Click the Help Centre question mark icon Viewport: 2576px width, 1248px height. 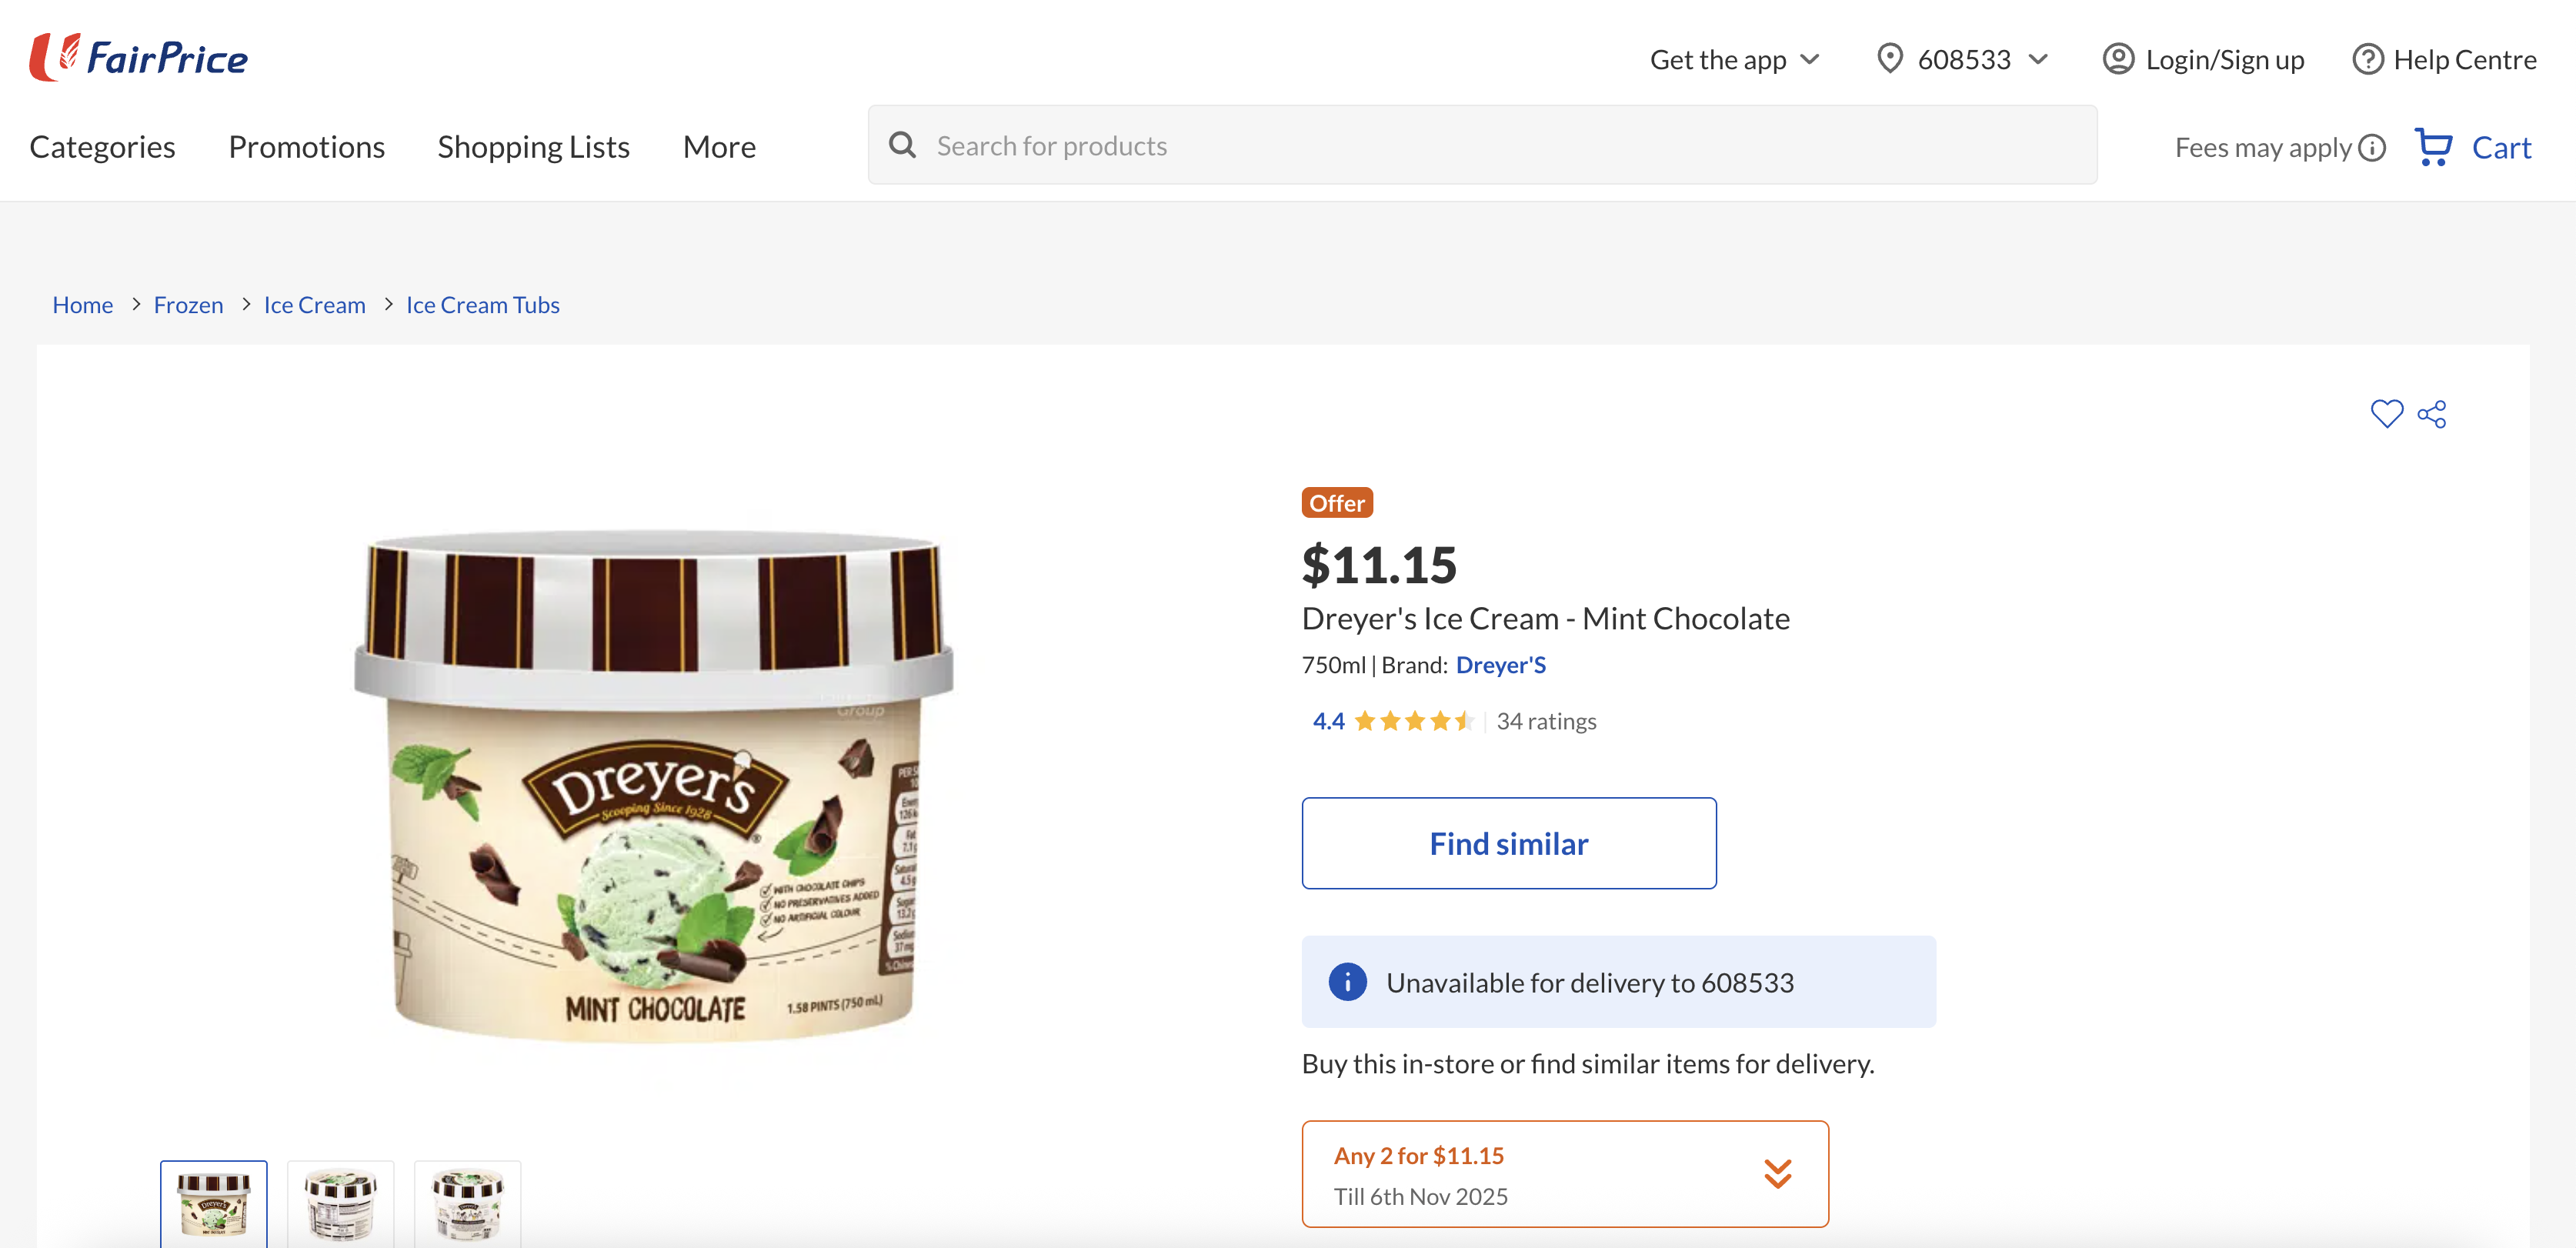[2368, 60]
